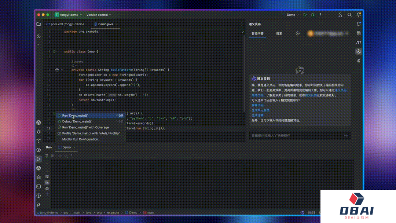Click the Search Everywhere magnifier icon
This screenshot has width=396, height=223.
[x=349, y=15]
